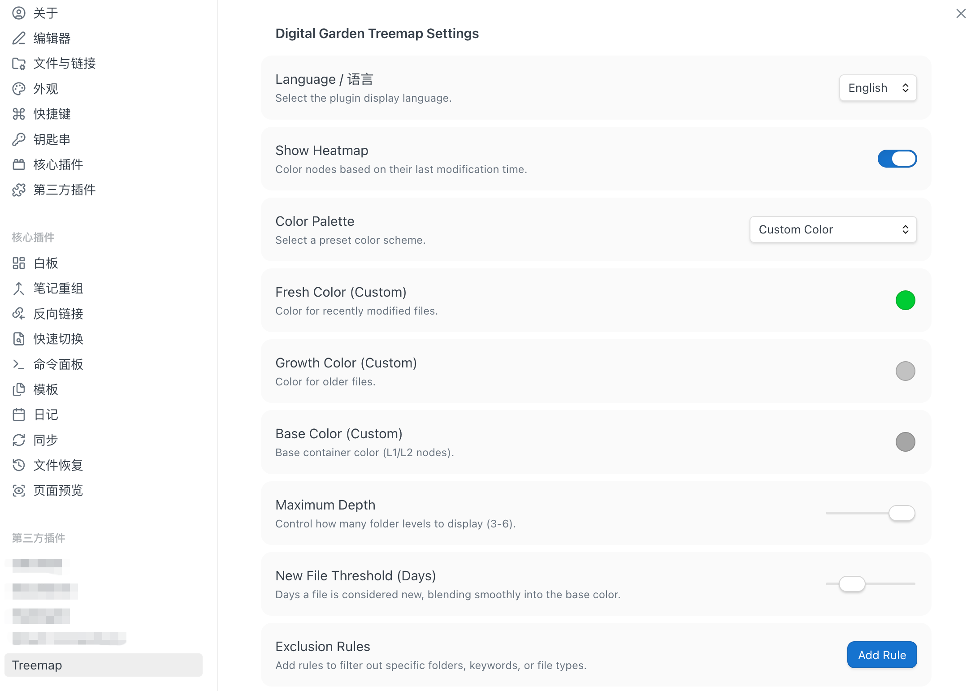Click the 反向链接 backlinks icon
Image resolution: width=971 pixels, height=691 pixels.
pyautogui.click(x=19, y=314)
